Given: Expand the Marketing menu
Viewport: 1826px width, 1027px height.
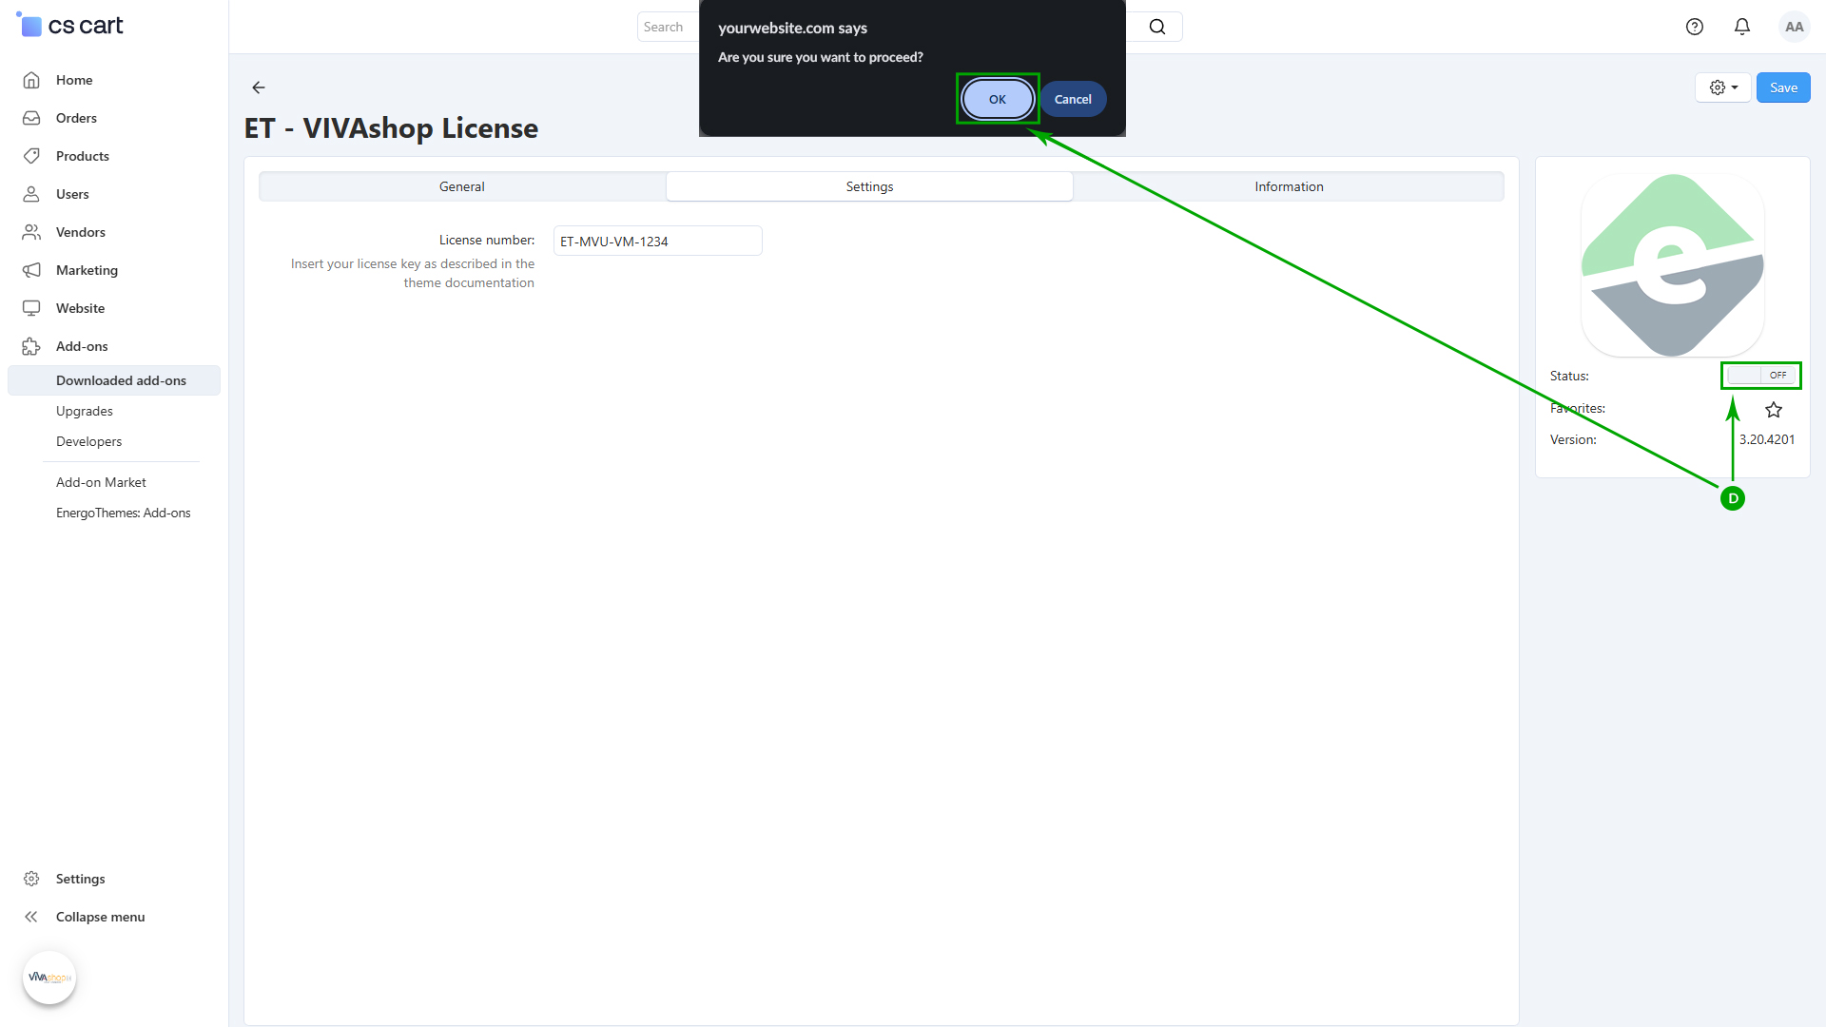Looking at the screenshot, I should click(x=87, y=270).
